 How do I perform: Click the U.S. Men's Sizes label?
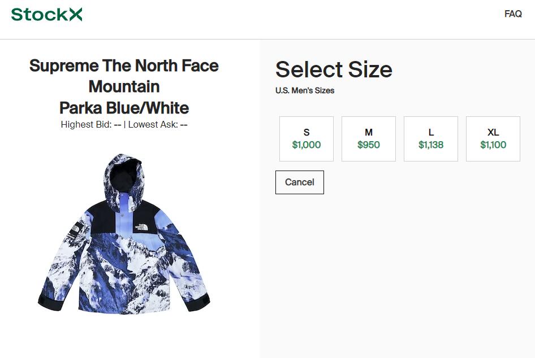[x=304, y=90]
